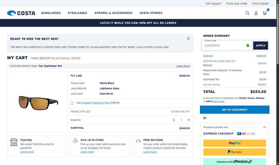Click the TOTAL $223.20 amount
279x165 pixels.
[x=258, y=92]
